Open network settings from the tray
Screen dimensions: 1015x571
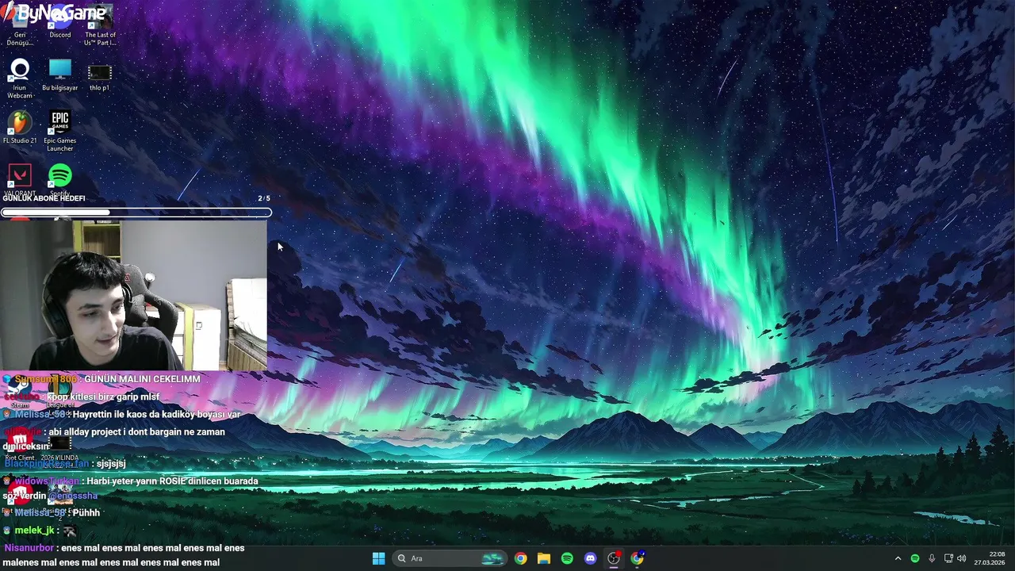948,558
